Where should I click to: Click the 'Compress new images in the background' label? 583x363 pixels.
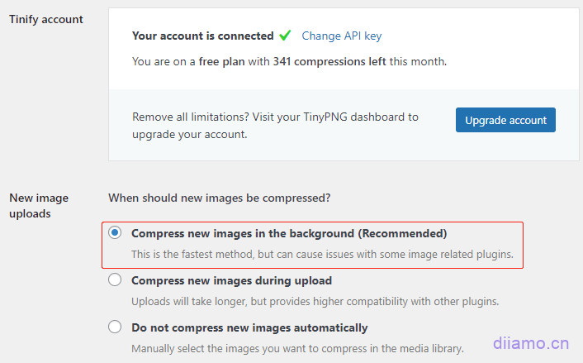point(288,233)
